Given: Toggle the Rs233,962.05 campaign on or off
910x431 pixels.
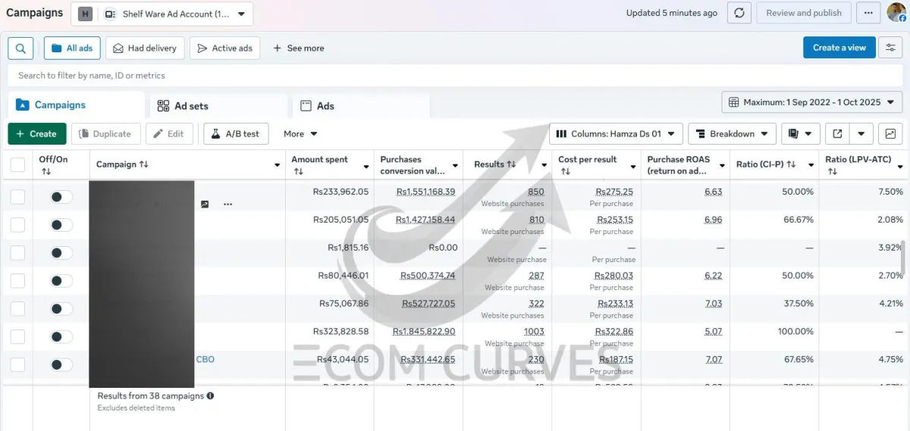Looking at the screenshot, I should (x=61, y=197).
